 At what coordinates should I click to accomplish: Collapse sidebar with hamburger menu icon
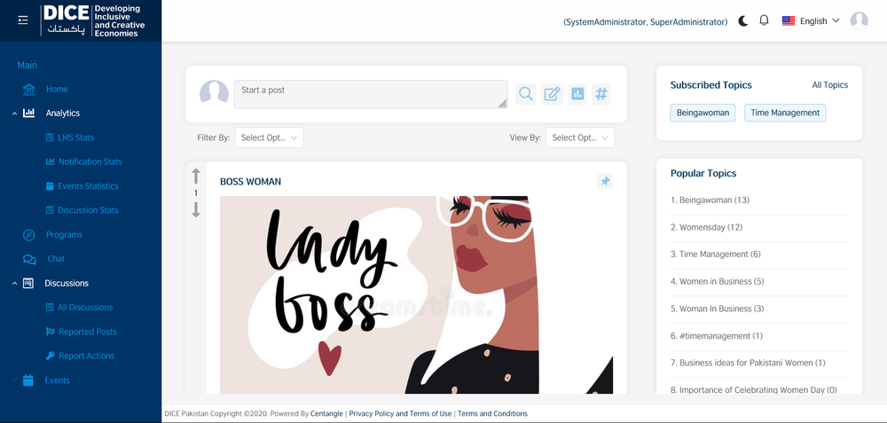tap(23, 20)
